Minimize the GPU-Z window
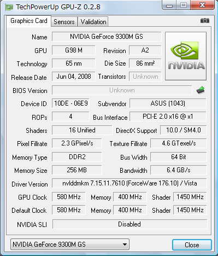The image size is (218, 256). click(x=169, y=5)
